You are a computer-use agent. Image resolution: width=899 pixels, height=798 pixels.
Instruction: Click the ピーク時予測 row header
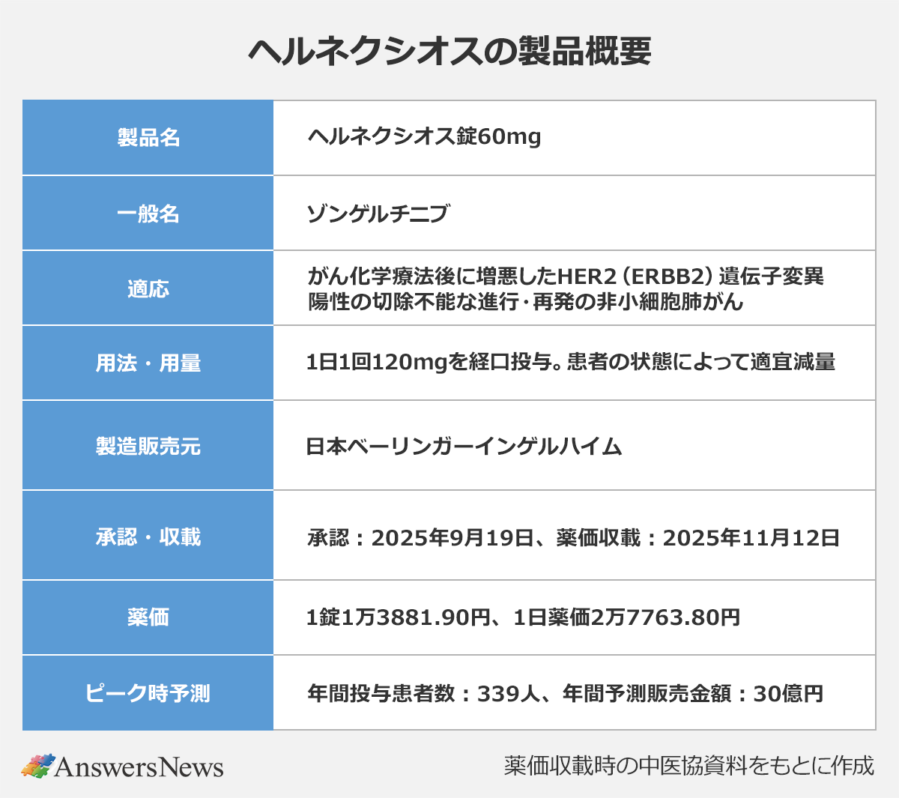click(x=148, y=692)
